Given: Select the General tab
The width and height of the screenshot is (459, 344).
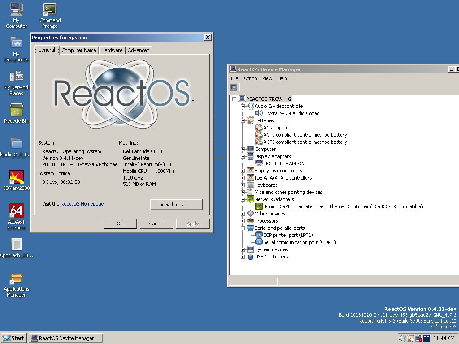Looking at the screenshot, I should (x=47, y=50).
